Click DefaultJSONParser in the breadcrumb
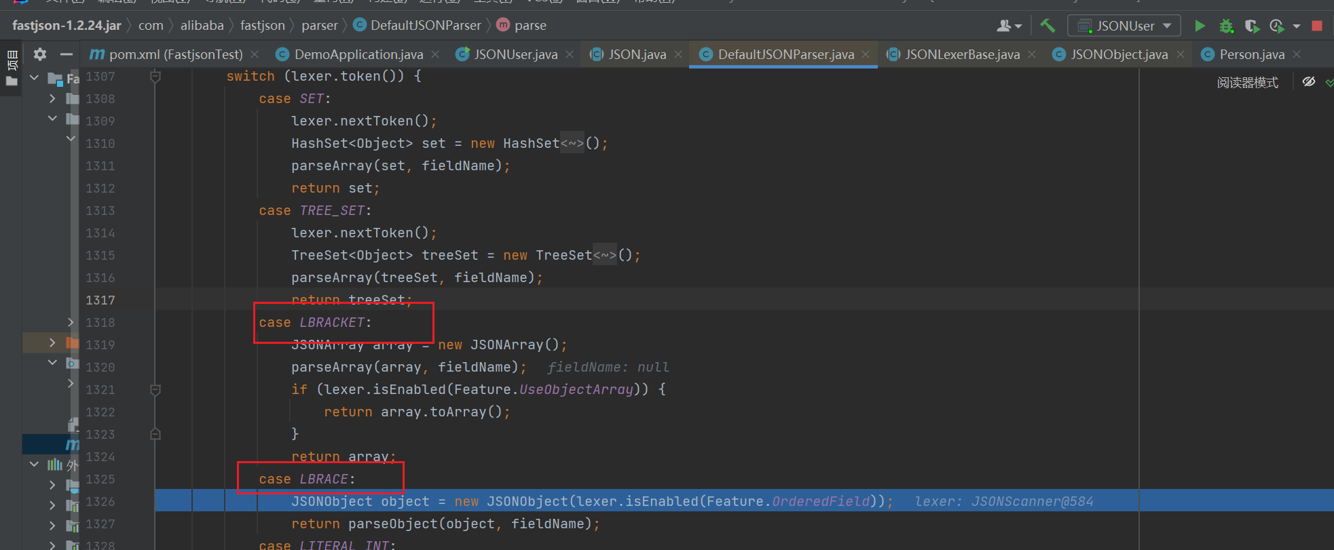The width and height of the screenshot is (1334, 550). [418, 26]
